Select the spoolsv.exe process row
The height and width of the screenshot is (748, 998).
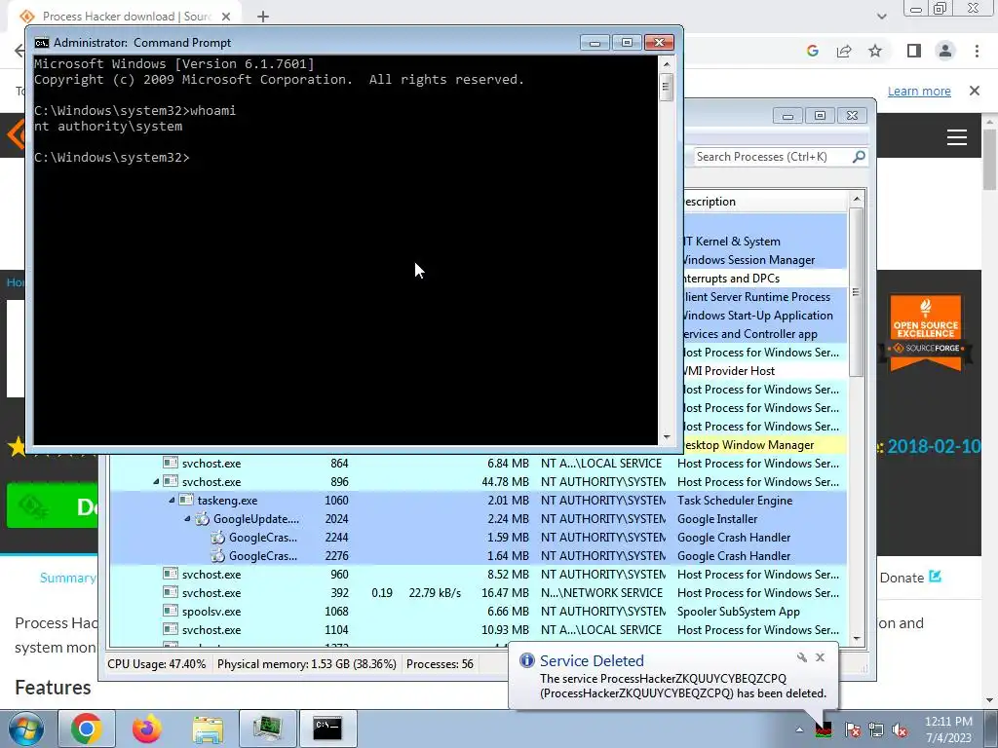[x=478, y=612]
